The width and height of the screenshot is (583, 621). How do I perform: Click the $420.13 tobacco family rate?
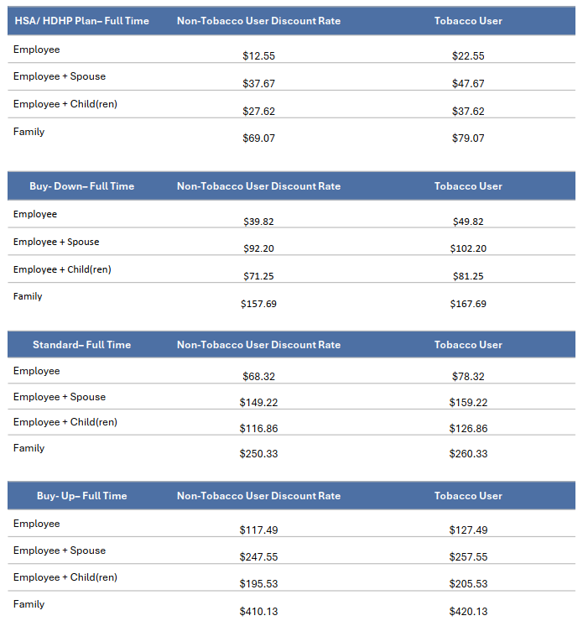[x=468, y=612]
